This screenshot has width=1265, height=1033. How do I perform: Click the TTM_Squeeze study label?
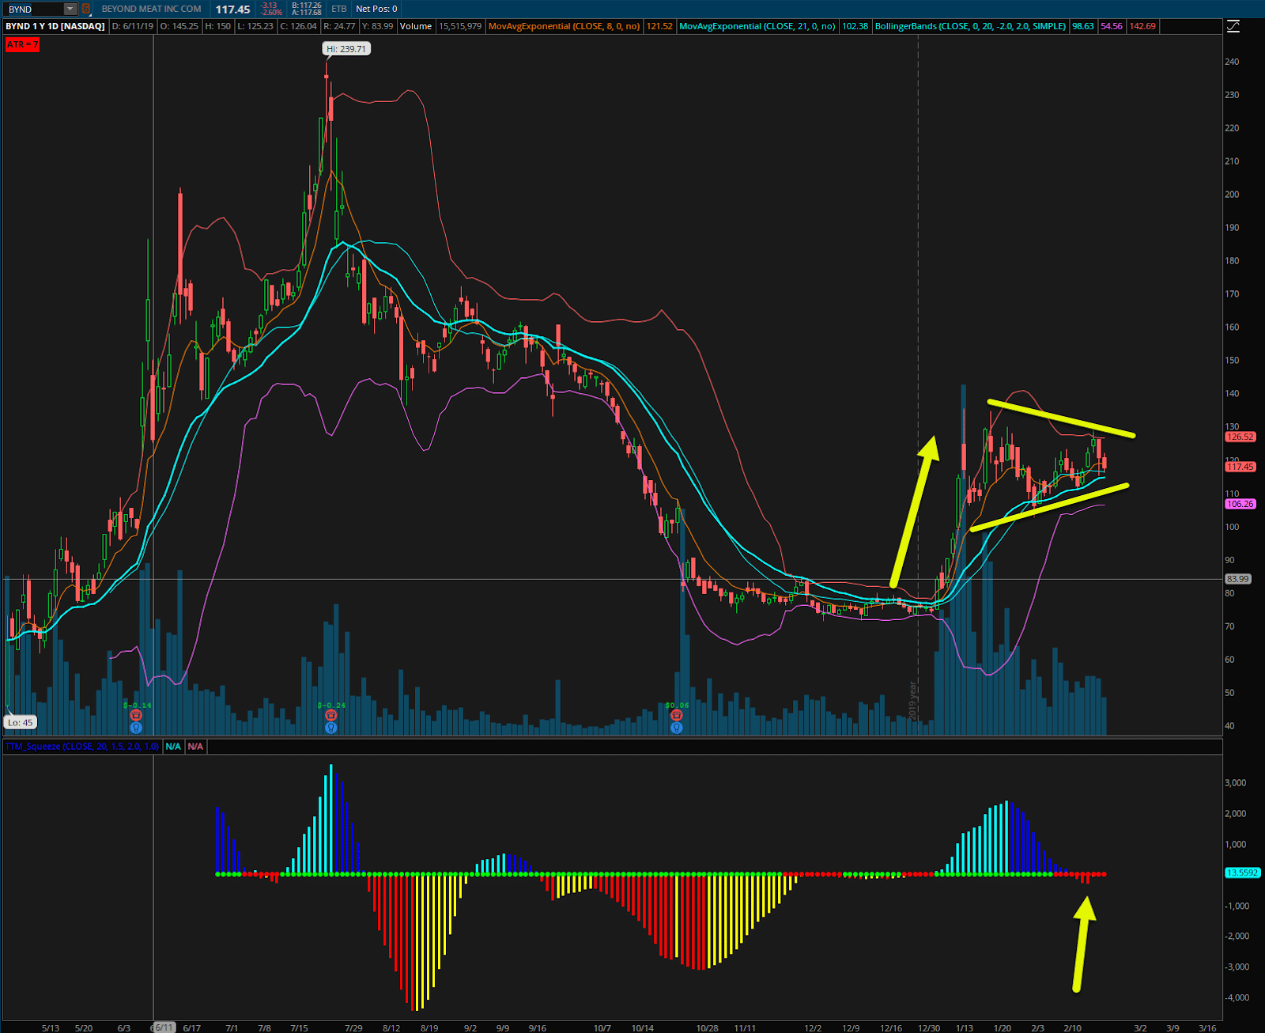tap(82, 746)
